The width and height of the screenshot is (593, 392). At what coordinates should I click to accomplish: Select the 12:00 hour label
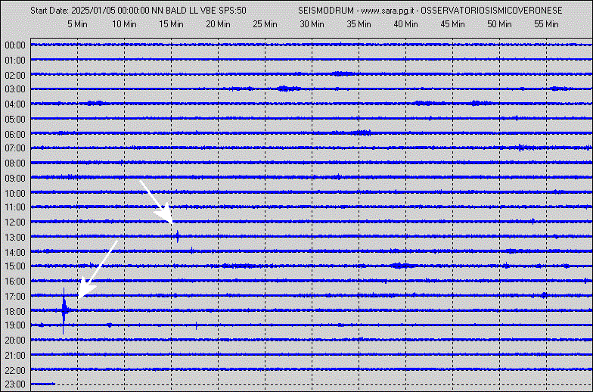point(15,222)
